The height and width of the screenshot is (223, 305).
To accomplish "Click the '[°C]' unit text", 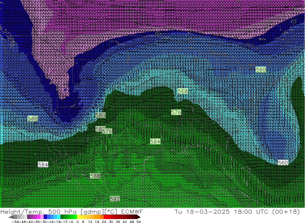I will pos(111,212).
